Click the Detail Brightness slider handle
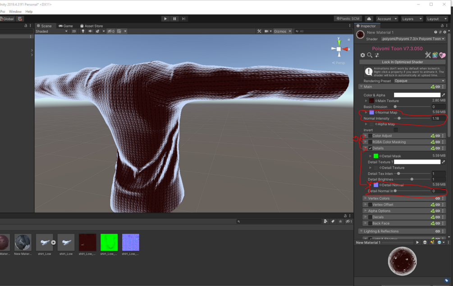The width and height of the screenshot is (453, 286). (412, 179)
